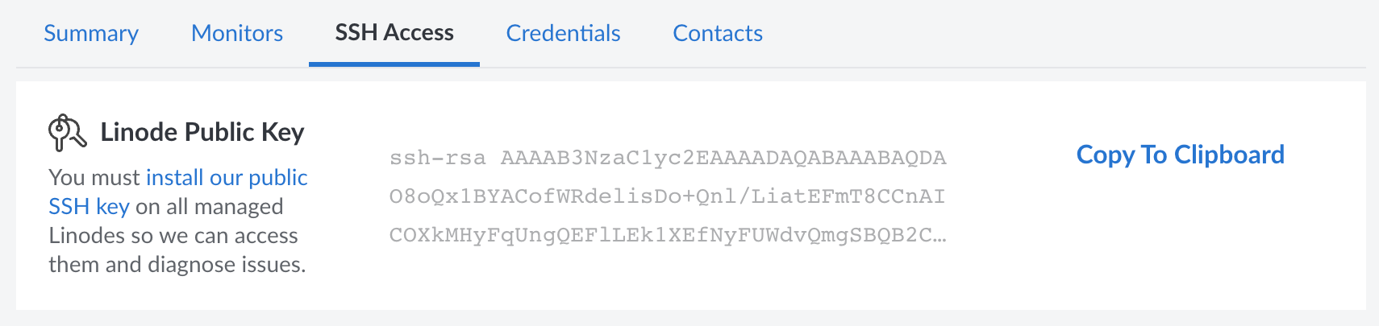Click the Linode Public Key heading

[202, 132]
